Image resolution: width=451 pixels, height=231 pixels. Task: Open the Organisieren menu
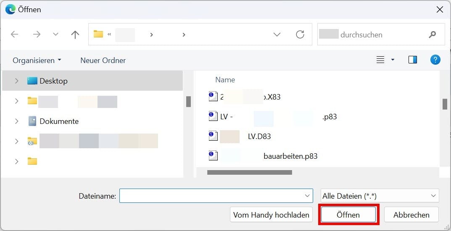point(37,60)
